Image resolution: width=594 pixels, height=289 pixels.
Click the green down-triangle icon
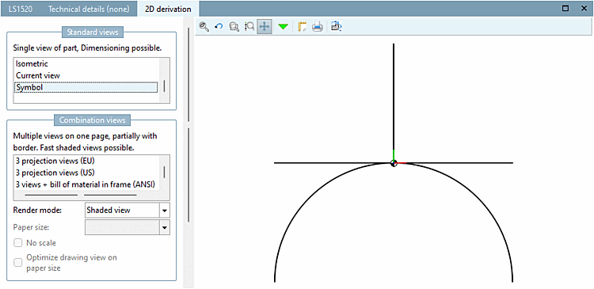click(283, 27)
